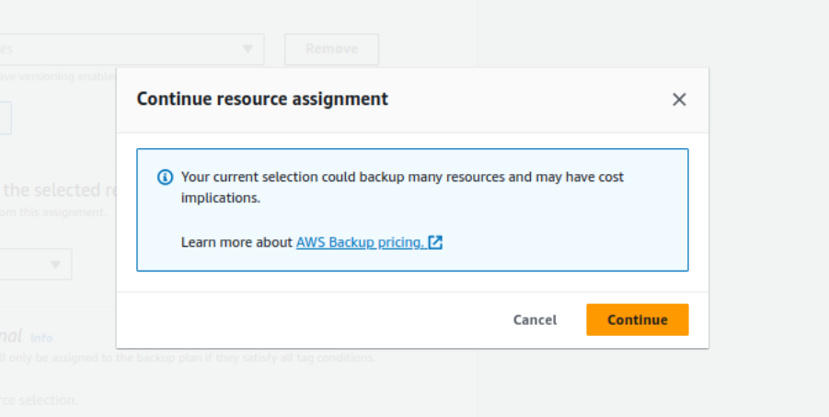The width and height of the screenshot is (829, 417).
Task: Click the 'from this assignment' helper text
Action: [55, 212]
